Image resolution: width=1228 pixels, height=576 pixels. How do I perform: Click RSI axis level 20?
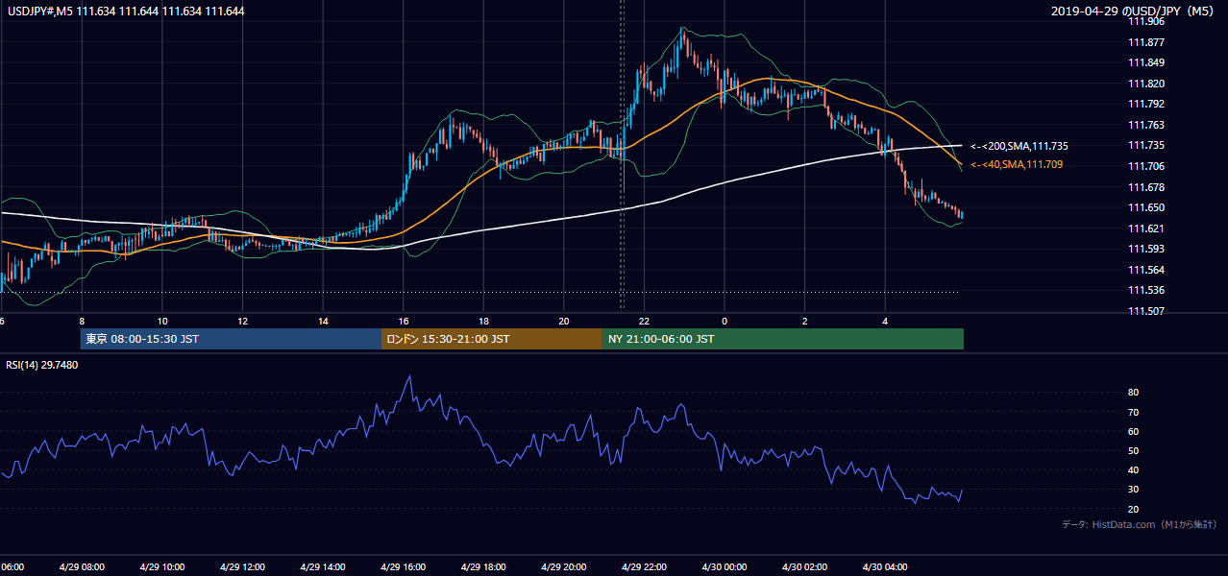(x=1133, y=509)
